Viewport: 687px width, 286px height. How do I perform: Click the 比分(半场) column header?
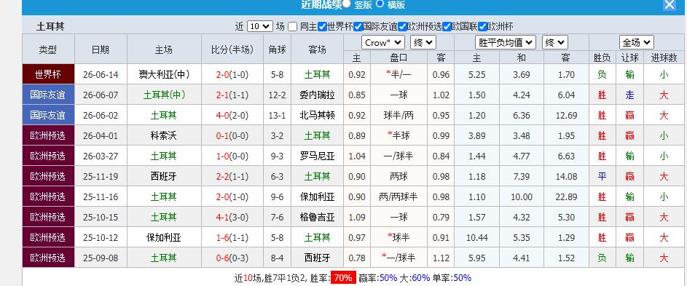coord(232,49)
